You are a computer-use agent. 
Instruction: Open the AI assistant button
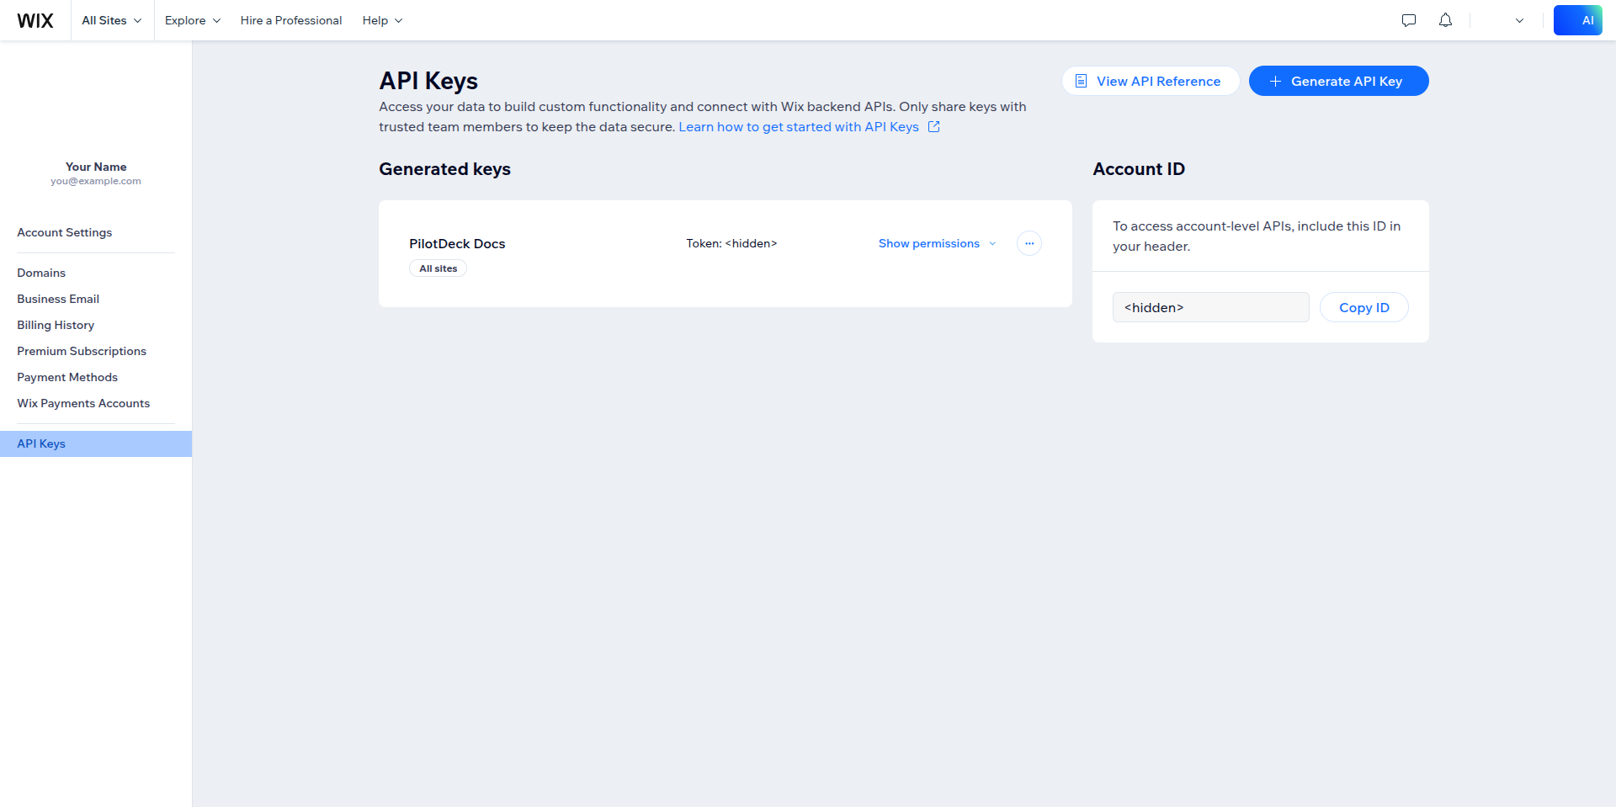point(1578,20)
